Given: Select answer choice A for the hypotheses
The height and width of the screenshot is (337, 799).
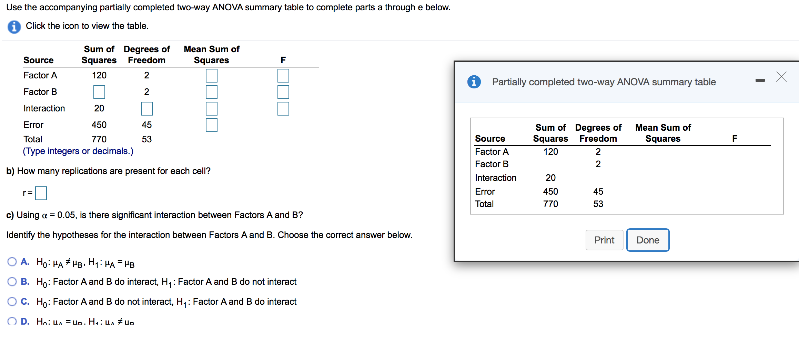Looking at the screenshot, I should (12, 262).
